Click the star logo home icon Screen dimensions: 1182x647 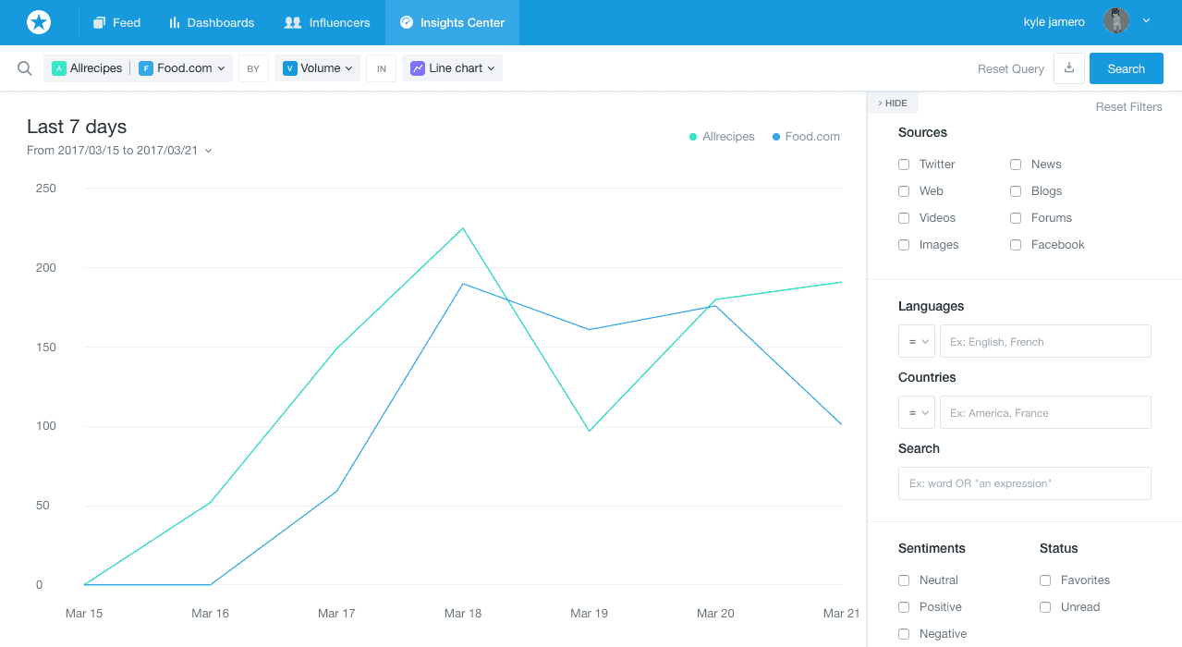coord(39,22)
